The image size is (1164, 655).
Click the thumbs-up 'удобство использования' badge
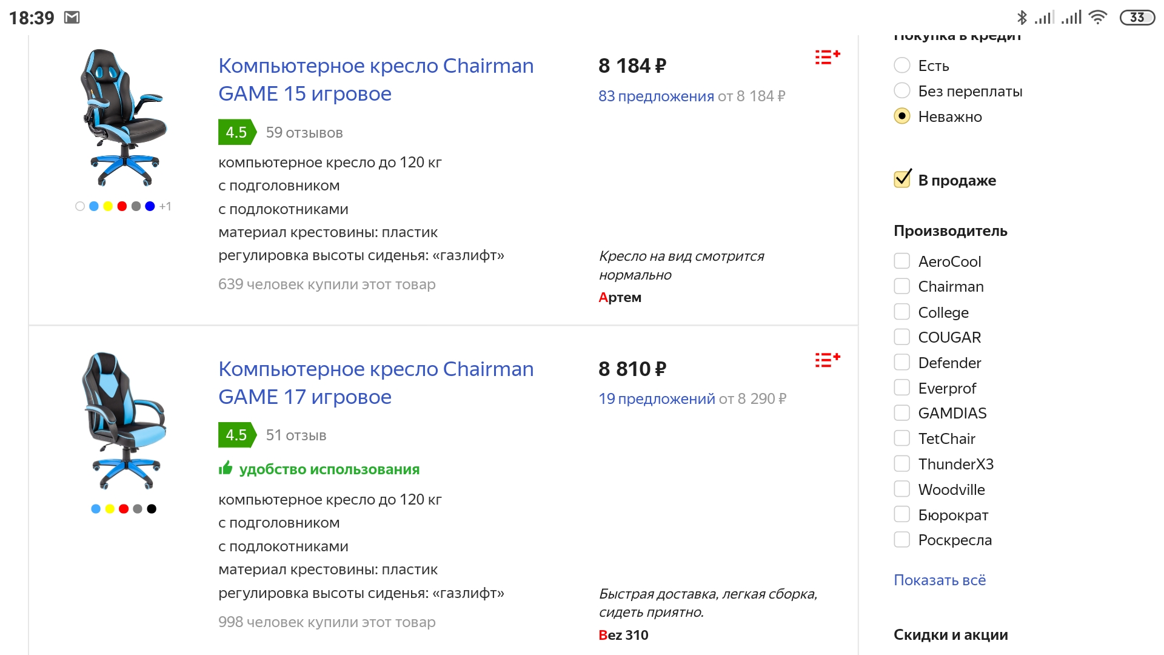[319, 469]
